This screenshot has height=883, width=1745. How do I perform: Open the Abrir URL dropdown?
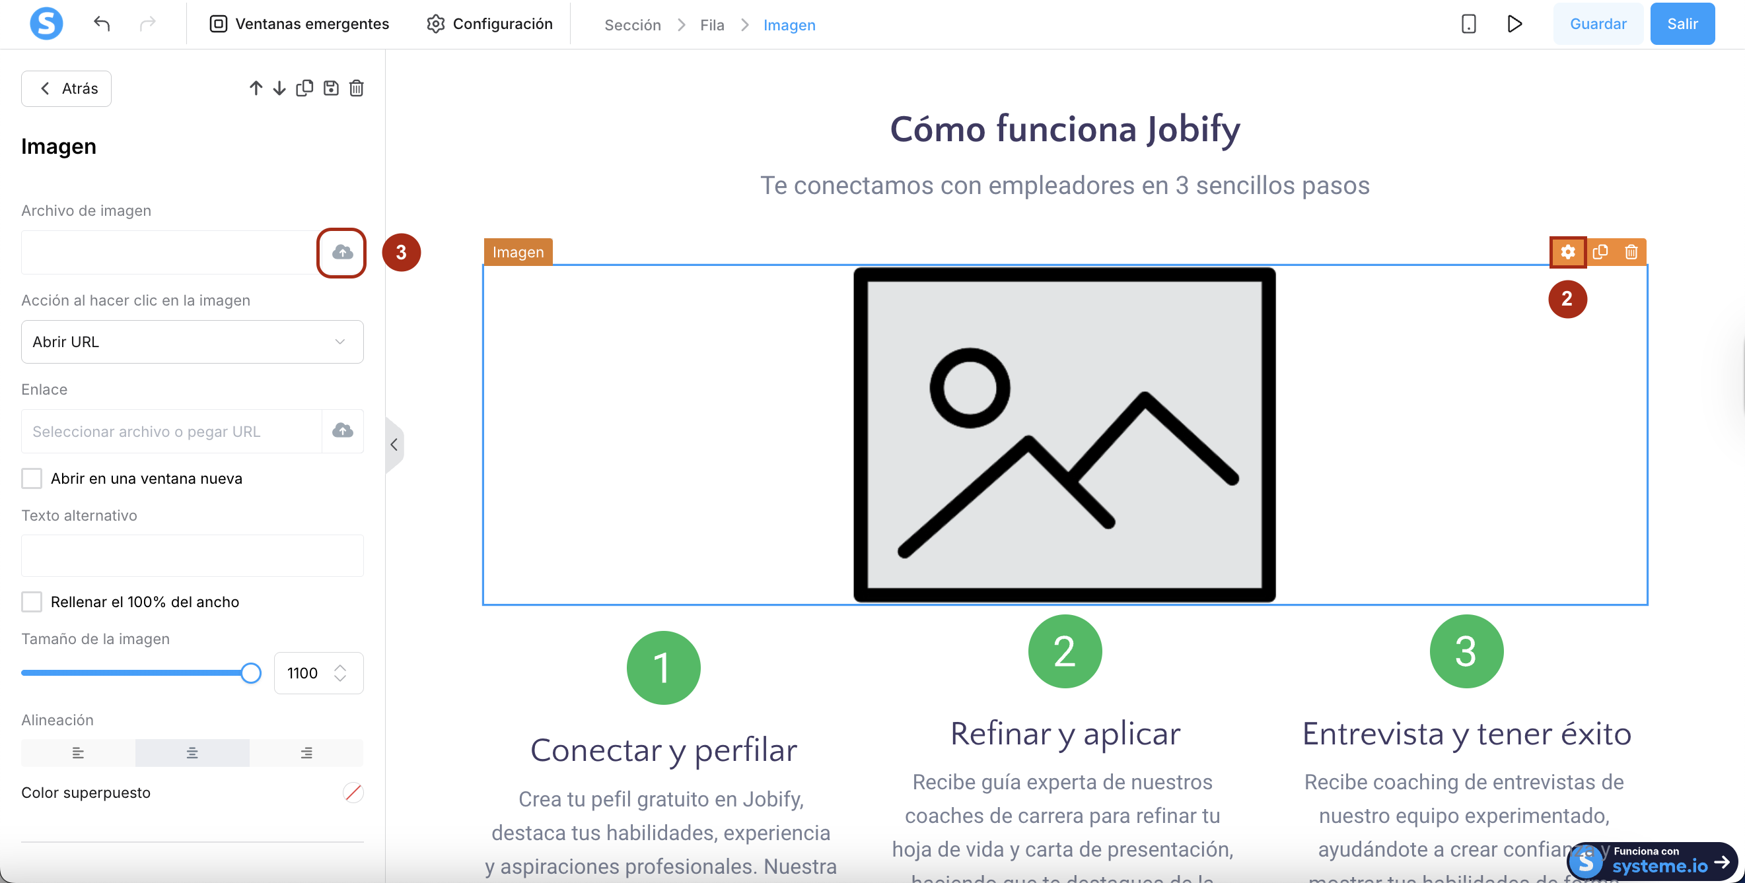192,342
